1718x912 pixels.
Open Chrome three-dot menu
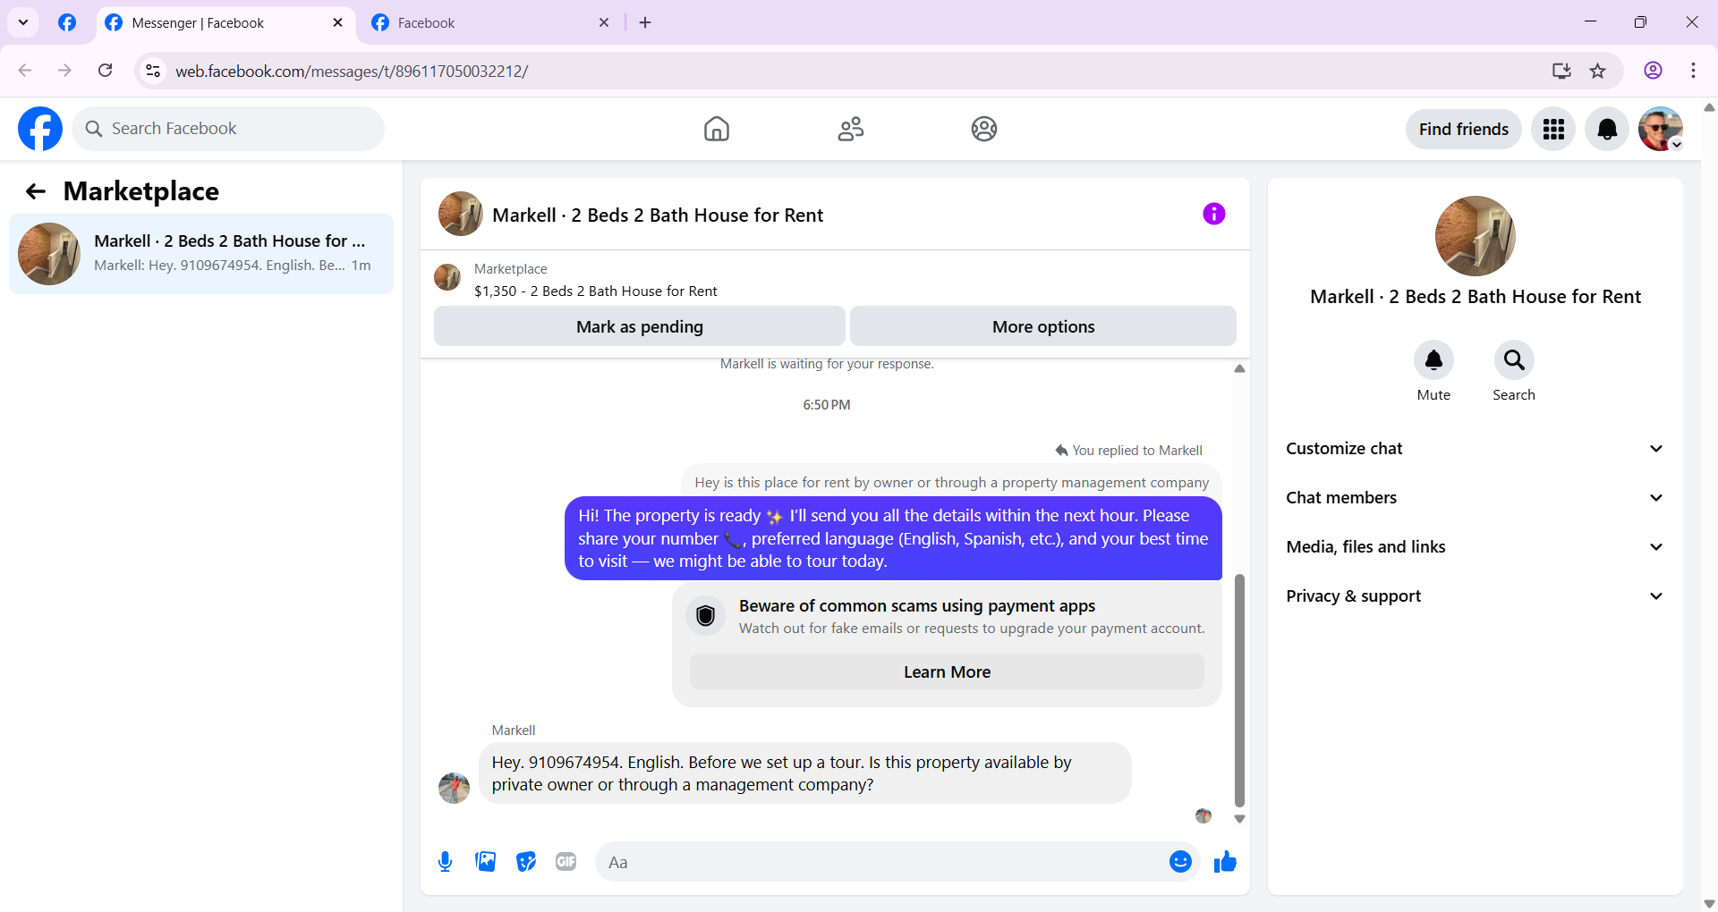pos(1693,71)
